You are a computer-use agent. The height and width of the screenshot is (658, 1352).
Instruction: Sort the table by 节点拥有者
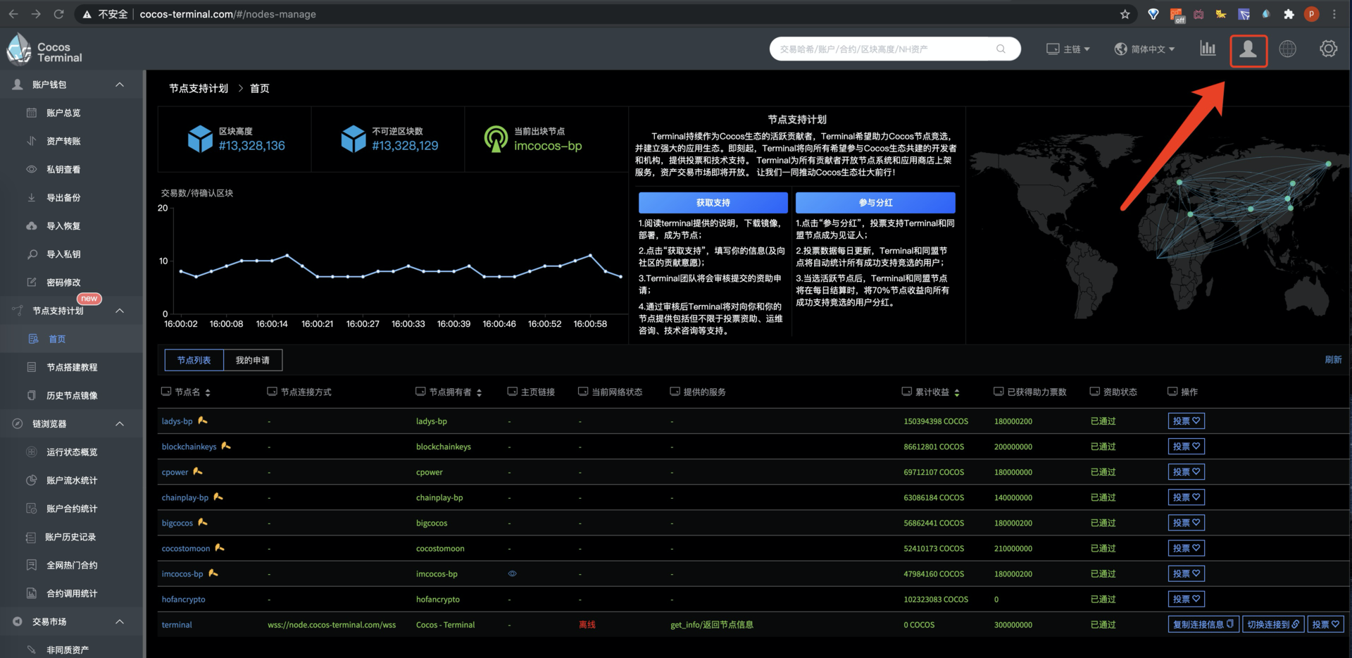click(479, 392)
